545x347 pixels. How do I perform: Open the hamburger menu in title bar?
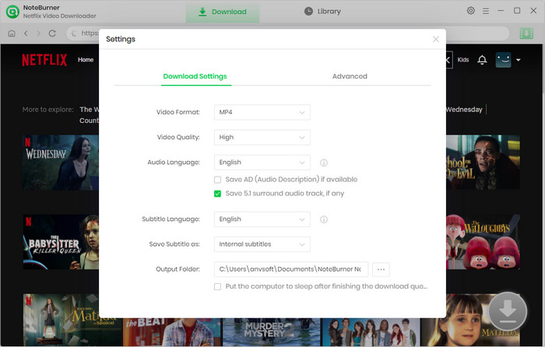point(486,11)
